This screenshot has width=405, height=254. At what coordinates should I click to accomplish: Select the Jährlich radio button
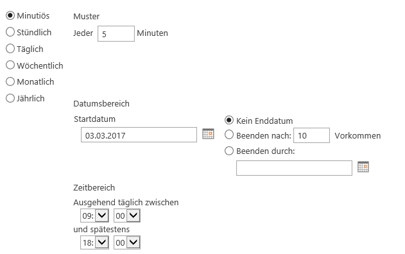pos(10,98)
